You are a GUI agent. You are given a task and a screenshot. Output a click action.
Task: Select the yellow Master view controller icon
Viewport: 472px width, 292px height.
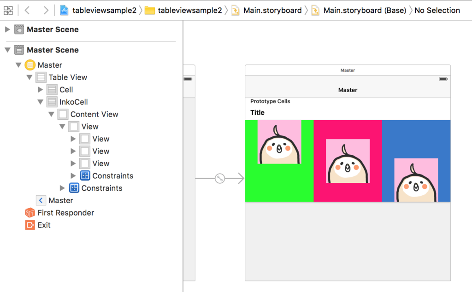[x=30, y=65]
